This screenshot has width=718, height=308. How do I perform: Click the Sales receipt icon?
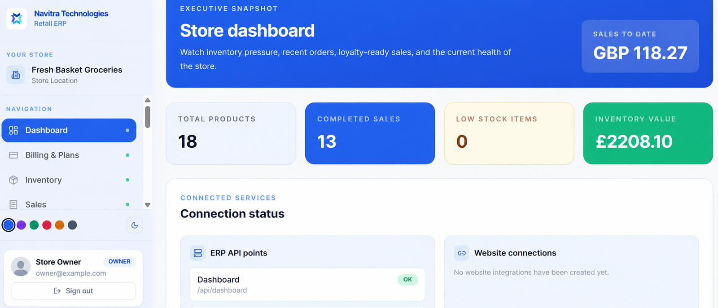[x=13, y=205]
